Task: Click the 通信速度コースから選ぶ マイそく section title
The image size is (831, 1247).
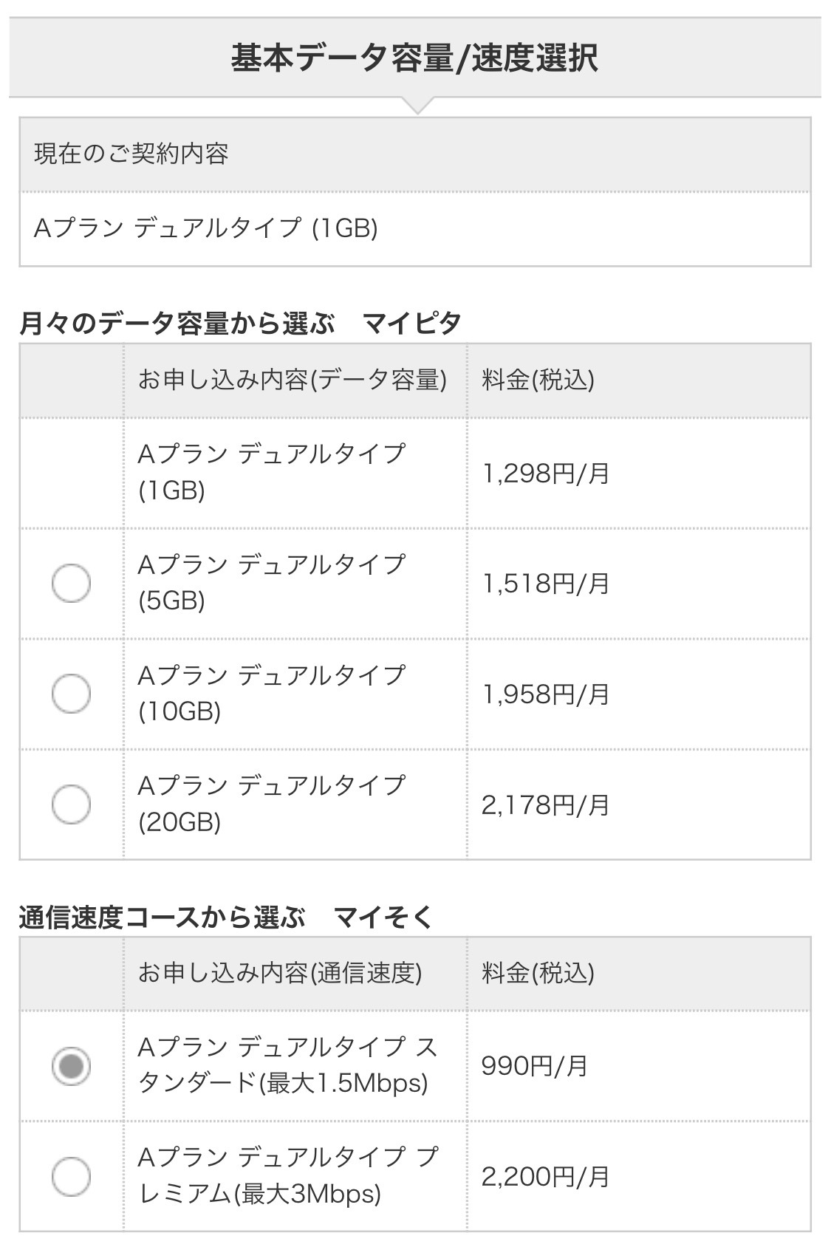Action: click(x=225, y=918)
